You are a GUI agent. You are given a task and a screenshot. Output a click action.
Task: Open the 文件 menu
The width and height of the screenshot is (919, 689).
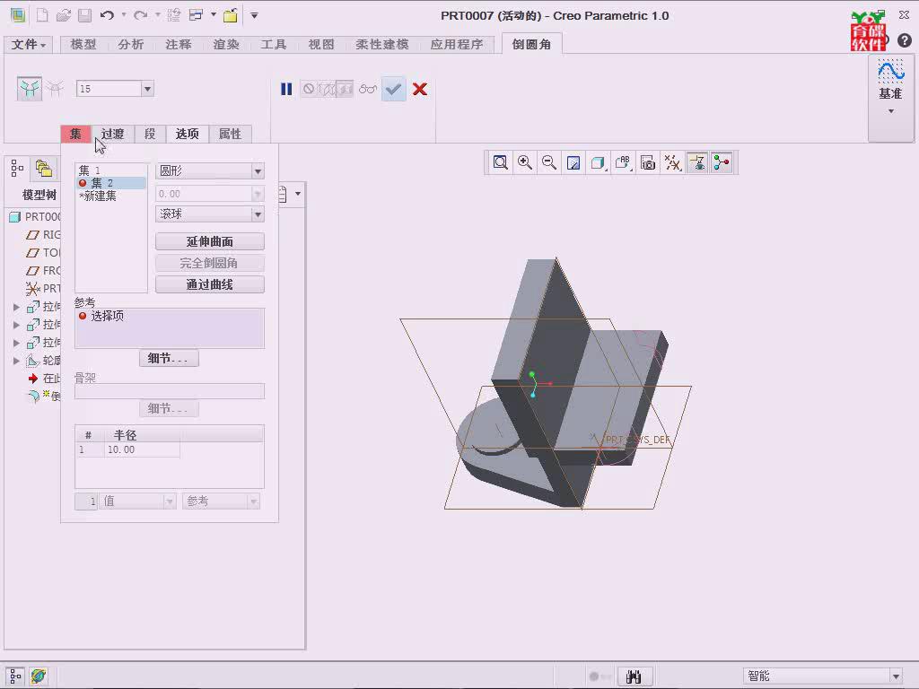tap(29, 45)
